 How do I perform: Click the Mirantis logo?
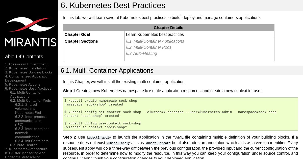point(30,32)
